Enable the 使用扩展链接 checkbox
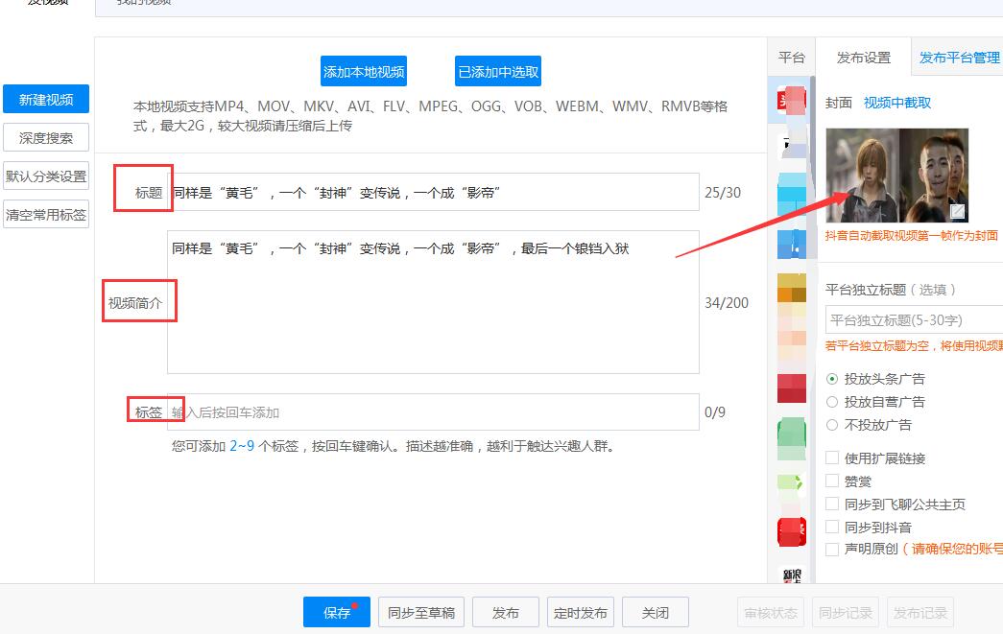Screen dimensions: 1003x634 [832, 458]
